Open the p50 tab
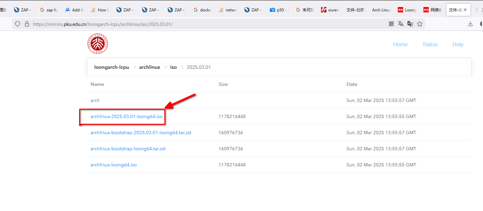The height and width of the screenshot is (211, 483). coord(279,10)
